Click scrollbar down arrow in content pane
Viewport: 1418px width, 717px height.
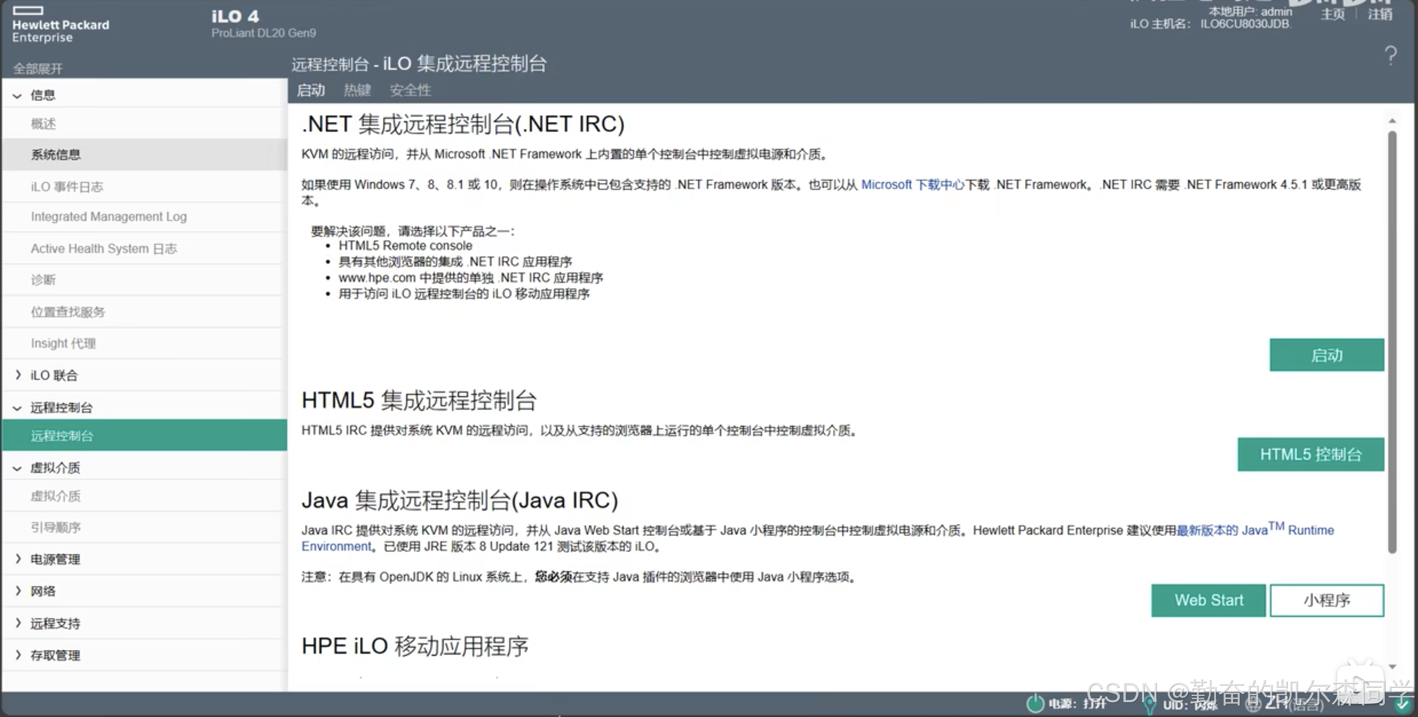click(1392, 666)
